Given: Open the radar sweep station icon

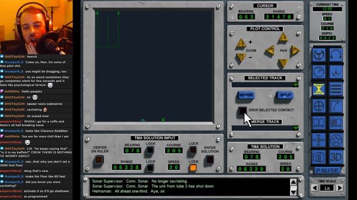Looking at the screenshot, I should 319,72.
